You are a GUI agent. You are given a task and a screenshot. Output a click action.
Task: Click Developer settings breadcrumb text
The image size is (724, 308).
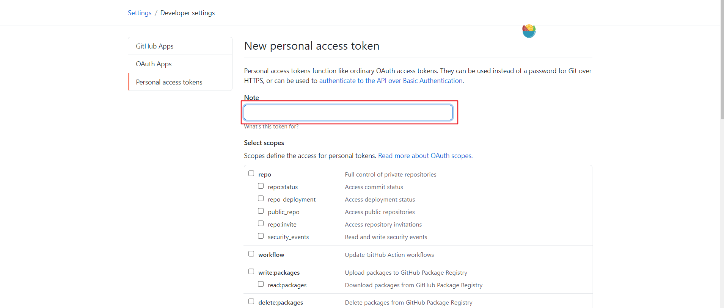pos(187,13)
